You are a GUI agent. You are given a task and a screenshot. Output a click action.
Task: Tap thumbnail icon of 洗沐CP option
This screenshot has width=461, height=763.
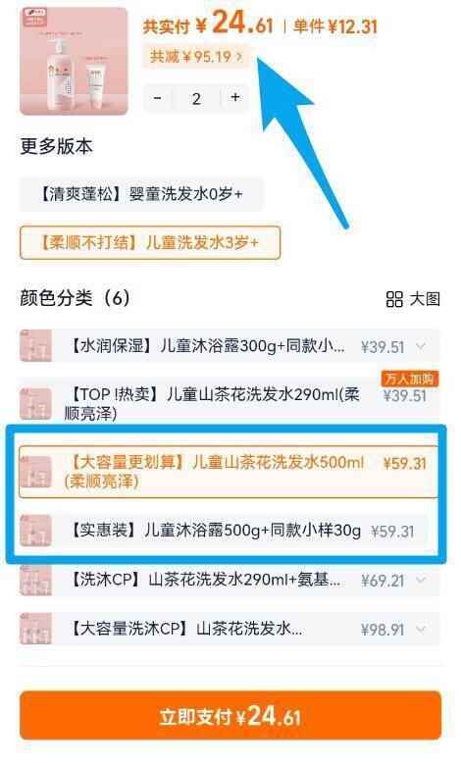[35, 580]
